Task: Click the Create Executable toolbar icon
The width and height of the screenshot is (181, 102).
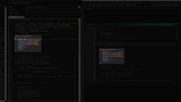Action: pos(98,5)
